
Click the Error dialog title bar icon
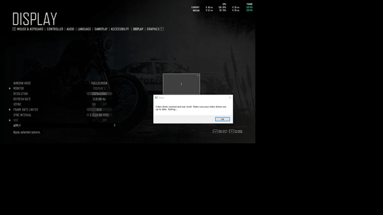156,97
